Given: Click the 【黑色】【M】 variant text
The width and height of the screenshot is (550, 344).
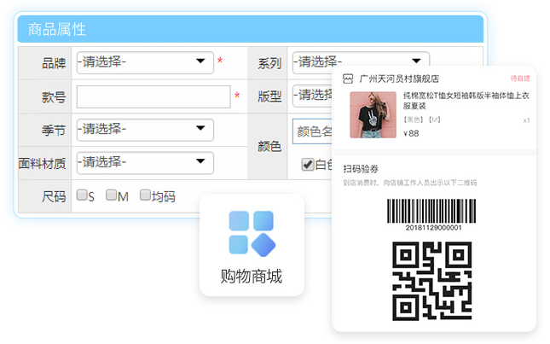Looking at the screenshot, I should pos(422,120).
